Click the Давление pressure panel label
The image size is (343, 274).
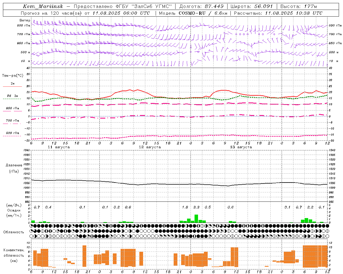pyautogui.click(x=14, y=165)
